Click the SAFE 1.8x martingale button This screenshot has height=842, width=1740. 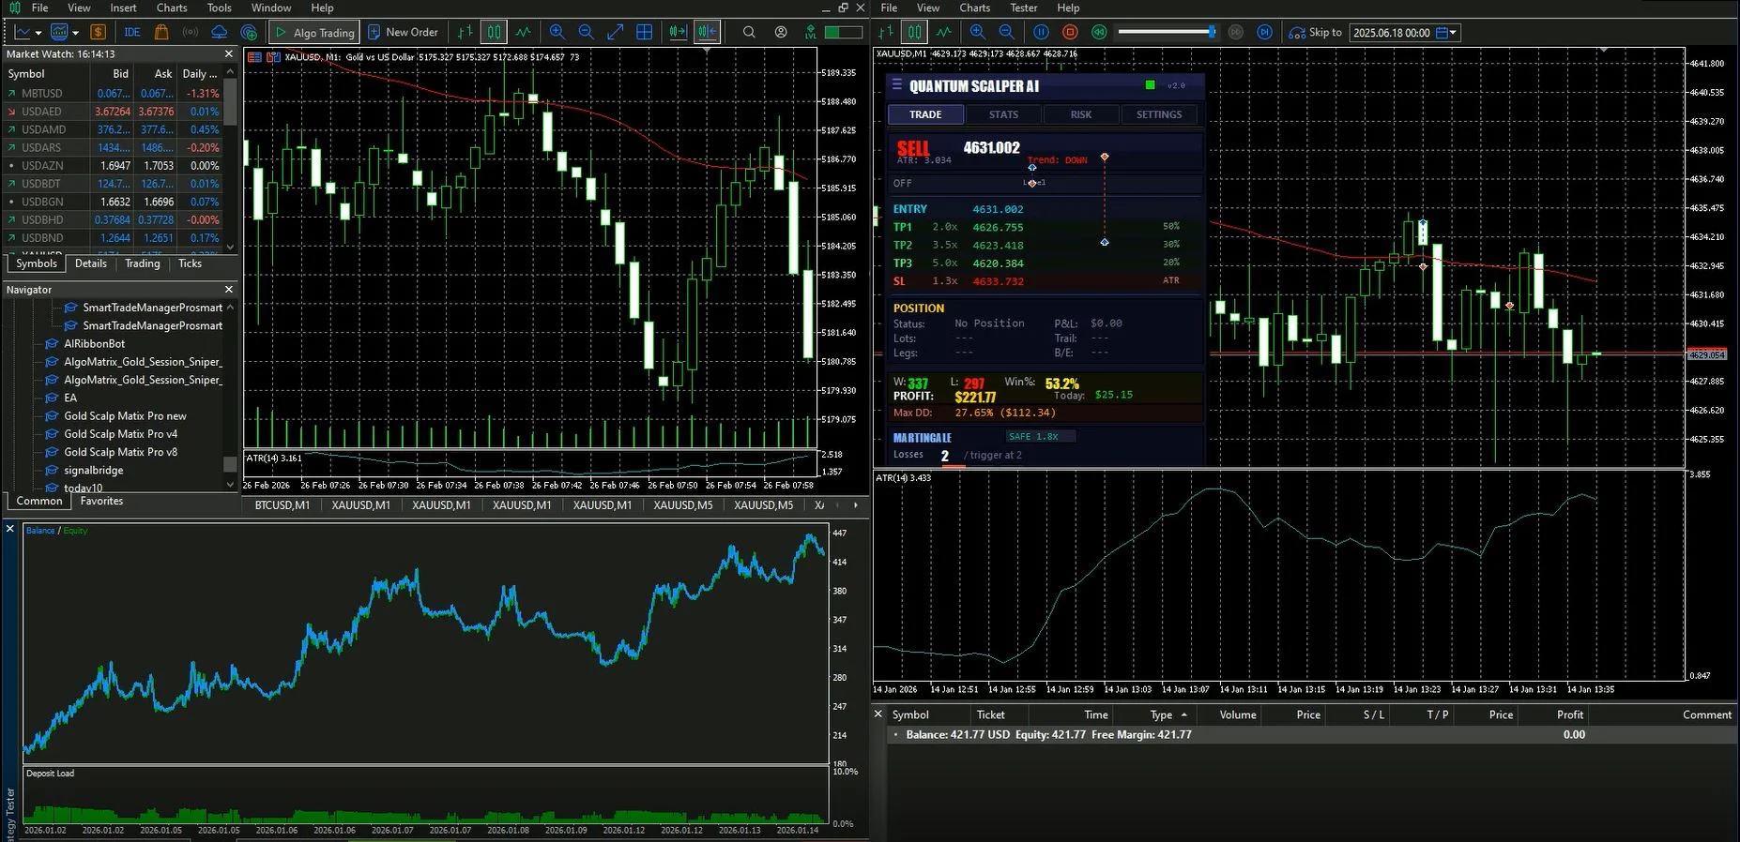[1040, 436]
